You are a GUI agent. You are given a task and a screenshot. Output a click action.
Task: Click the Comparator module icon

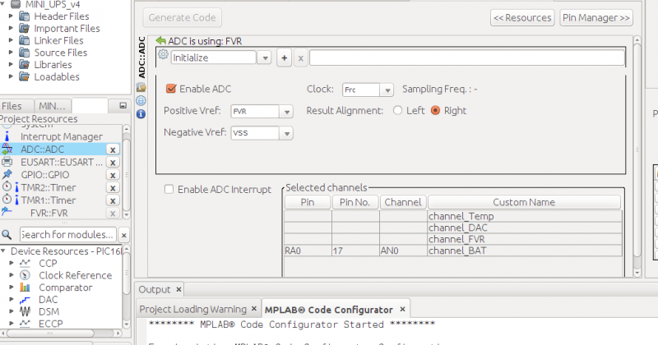25,287
